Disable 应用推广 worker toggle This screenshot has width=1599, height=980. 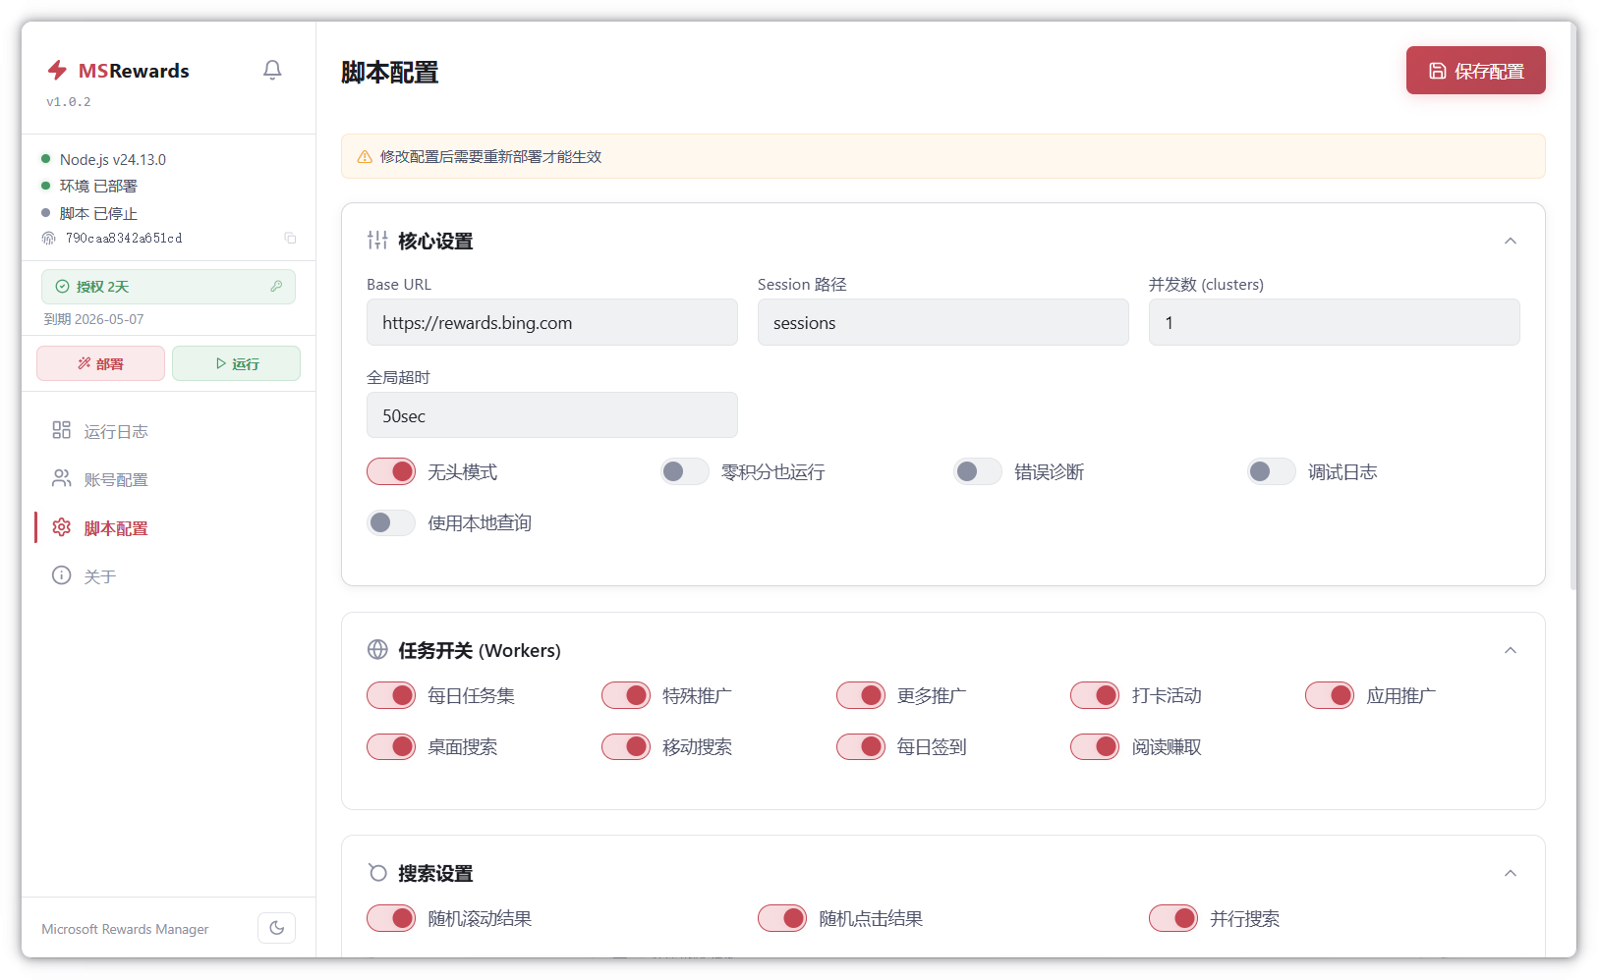(1330, 695)
